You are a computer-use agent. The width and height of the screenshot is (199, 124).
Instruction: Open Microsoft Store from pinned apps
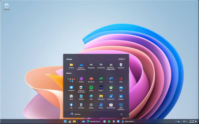point(111,106)
